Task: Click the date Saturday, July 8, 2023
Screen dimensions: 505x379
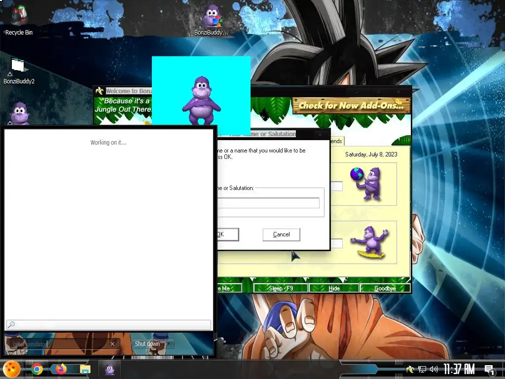Action: click(371, 154)
